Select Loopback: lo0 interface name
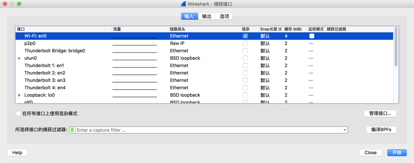Screen dimensions: 414x163 (39, 95)
